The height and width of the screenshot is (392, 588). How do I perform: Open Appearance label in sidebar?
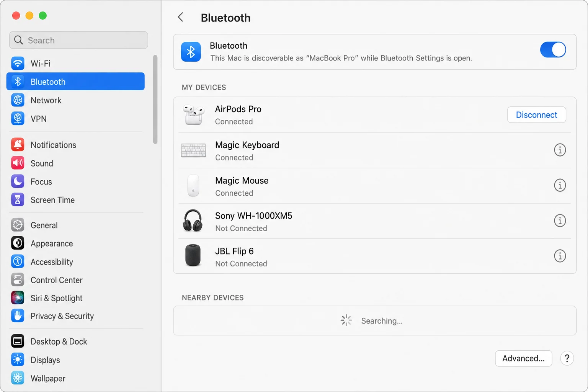point(52,243)
